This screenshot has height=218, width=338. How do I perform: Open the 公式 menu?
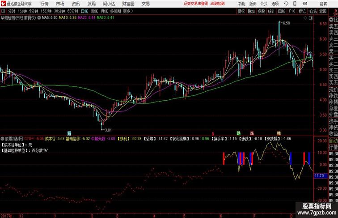[264, 4]
